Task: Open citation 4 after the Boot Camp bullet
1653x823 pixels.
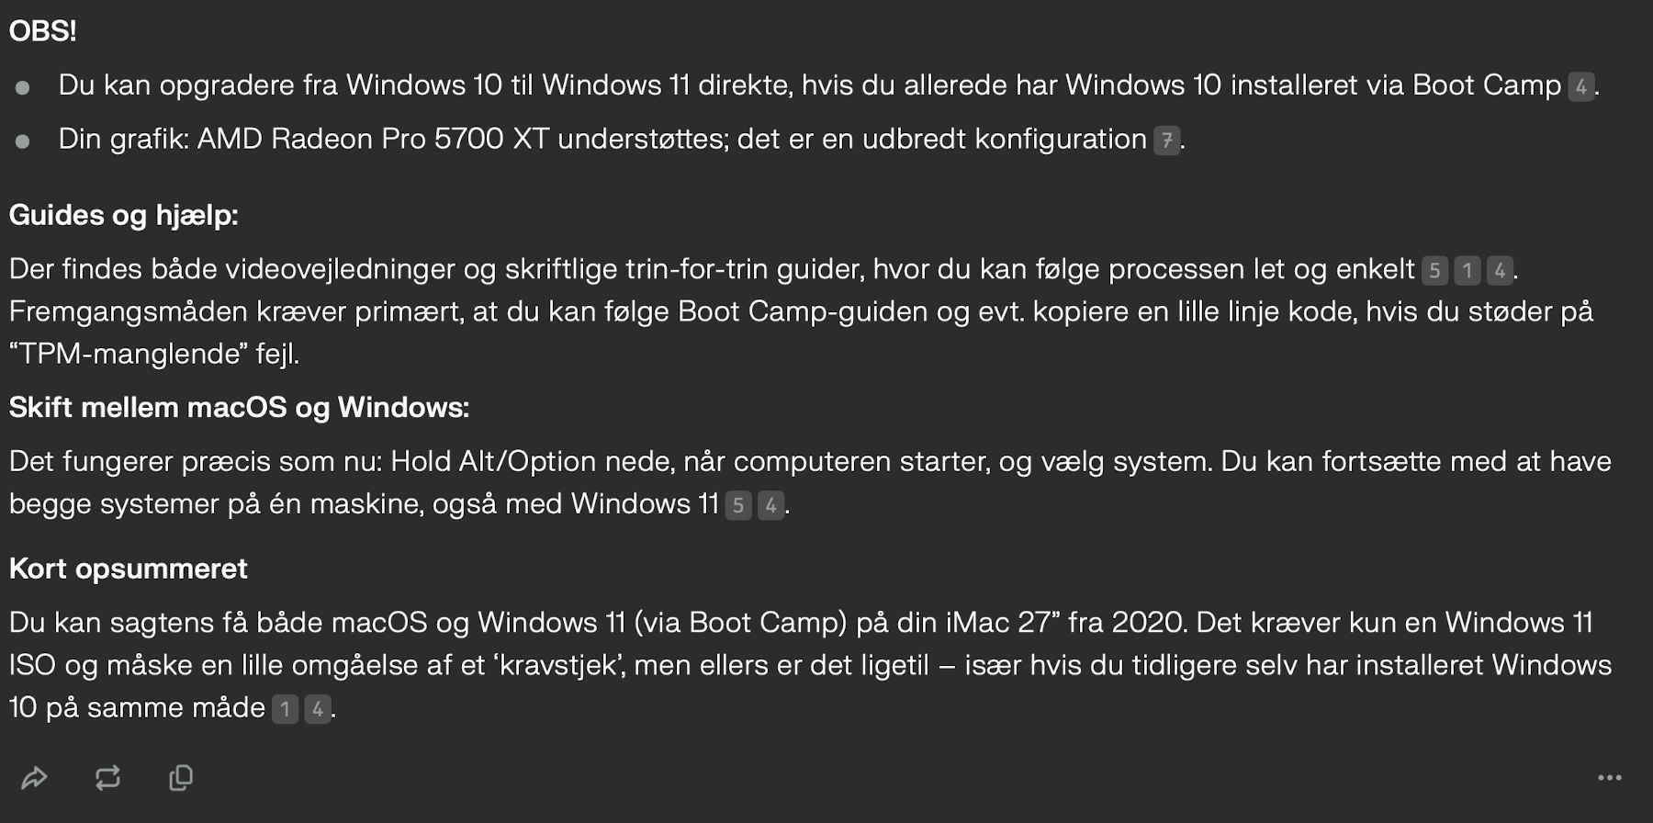Action: pos(1580,87)
